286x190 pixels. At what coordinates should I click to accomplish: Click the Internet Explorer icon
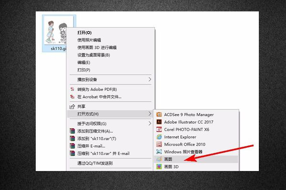[159, 137]
